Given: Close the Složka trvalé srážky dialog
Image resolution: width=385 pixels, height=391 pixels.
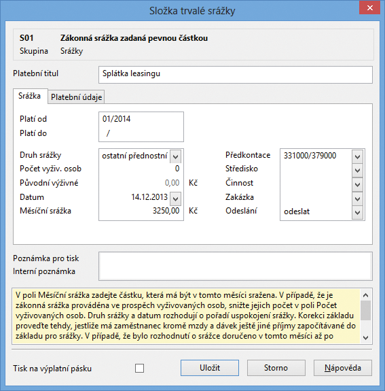Looking at the screenshot, I should tap(370, 8).
